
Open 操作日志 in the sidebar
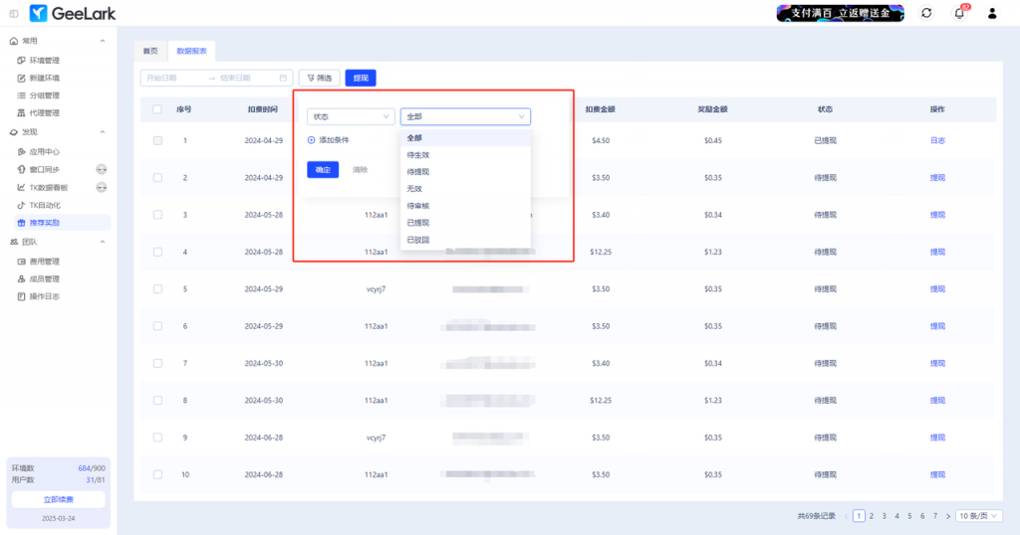click(44, 296)
